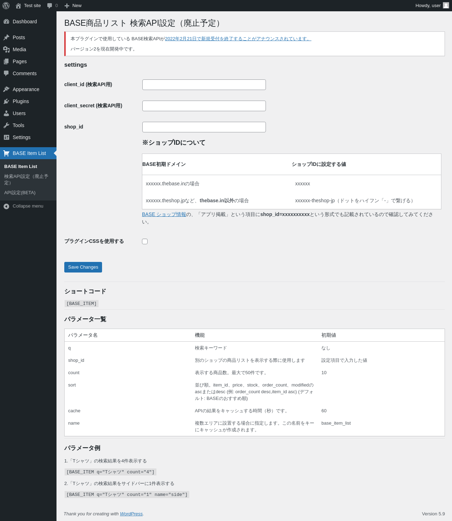Viewport: 452px width, 521px height.
Task: Open the Tools menu
Action: click(28, 125)
